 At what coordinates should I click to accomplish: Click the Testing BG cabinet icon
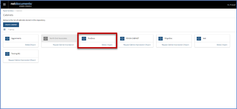point(7,54)
